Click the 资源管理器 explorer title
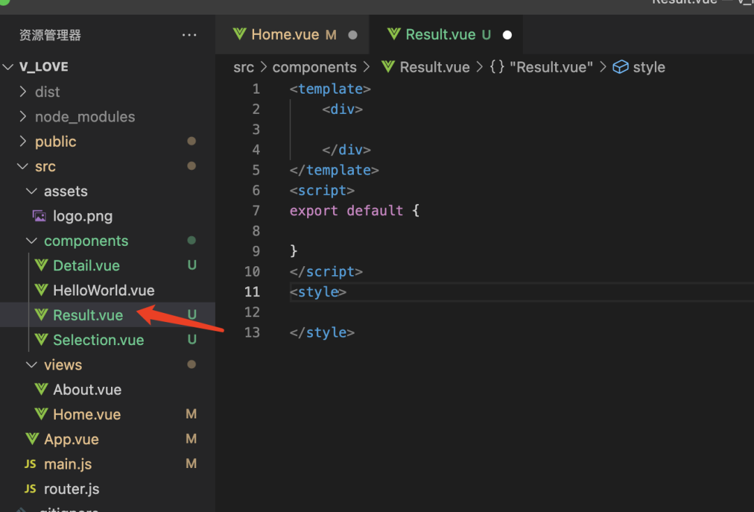Image resolution: width=754 pixels, height=512 pixels. point(50,35)
